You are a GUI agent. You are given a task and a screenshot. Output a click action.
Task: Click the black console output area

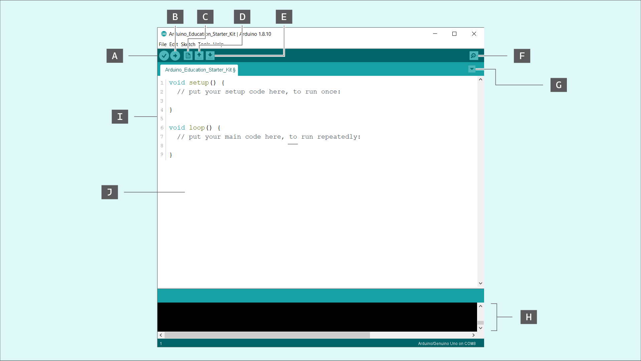click(317, 317)
